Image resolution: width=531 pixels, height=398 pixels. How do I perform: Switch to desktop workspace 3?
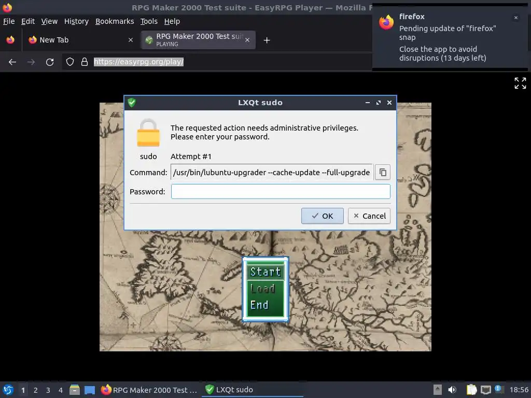(48, 390)
